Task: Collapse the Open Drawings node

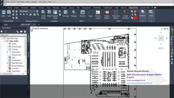Action: point(2,38)
